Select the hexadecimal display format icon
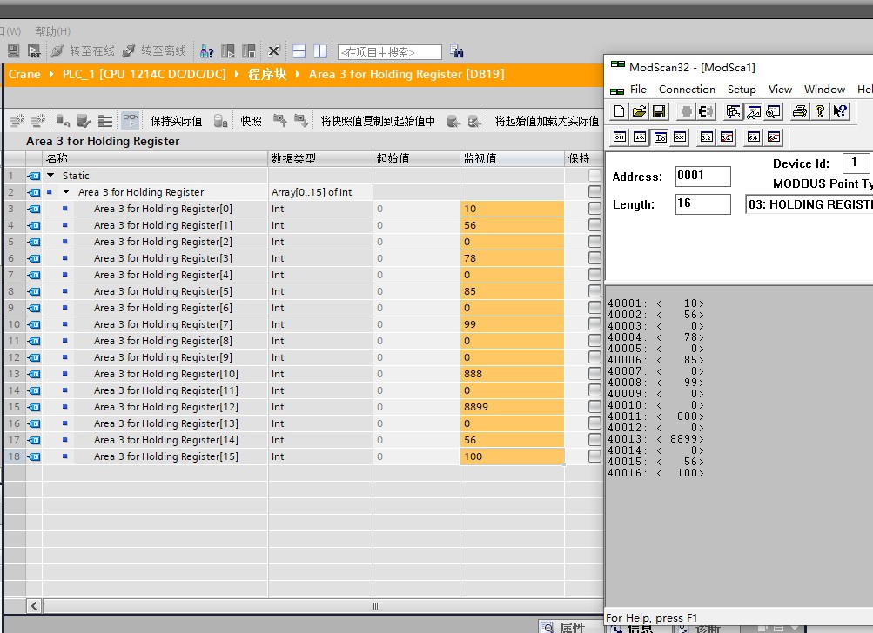 tap(680, 137)
